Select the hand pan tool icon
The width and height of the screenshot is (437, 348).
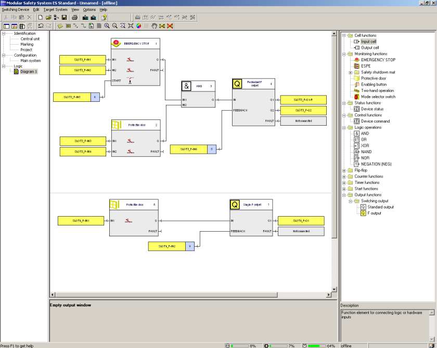coord(154,26)
